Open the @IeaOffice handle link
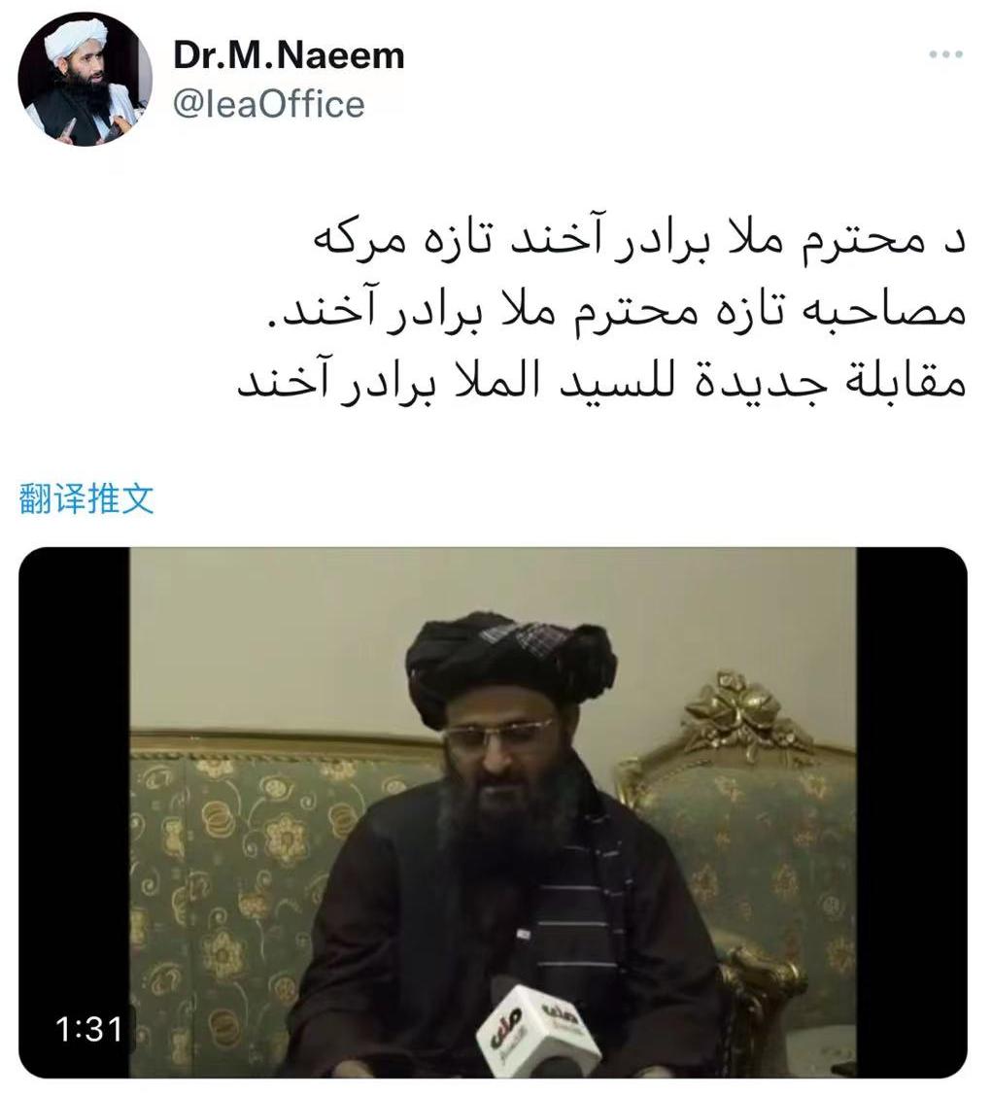 (268, 105)
